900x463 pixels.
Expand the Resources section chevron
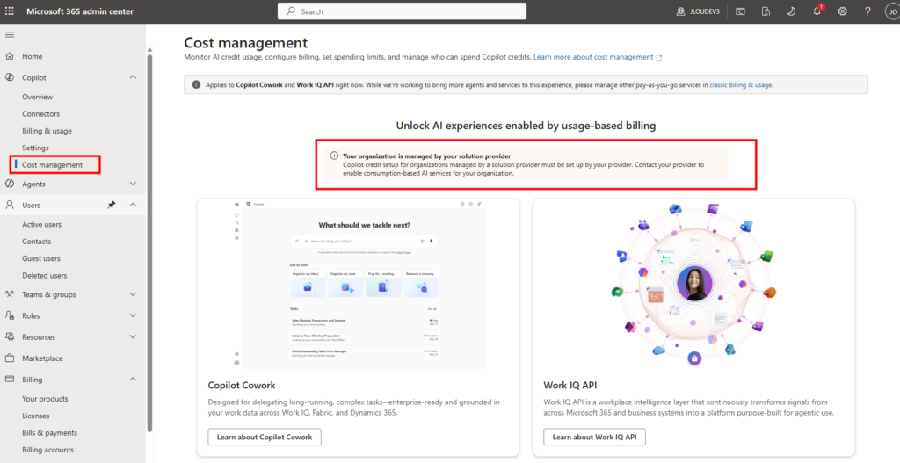[134, 336]
